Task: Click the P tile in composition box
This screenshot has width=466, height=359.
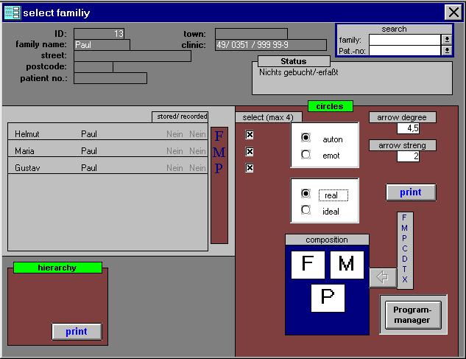Action: (x=328, y=298)
